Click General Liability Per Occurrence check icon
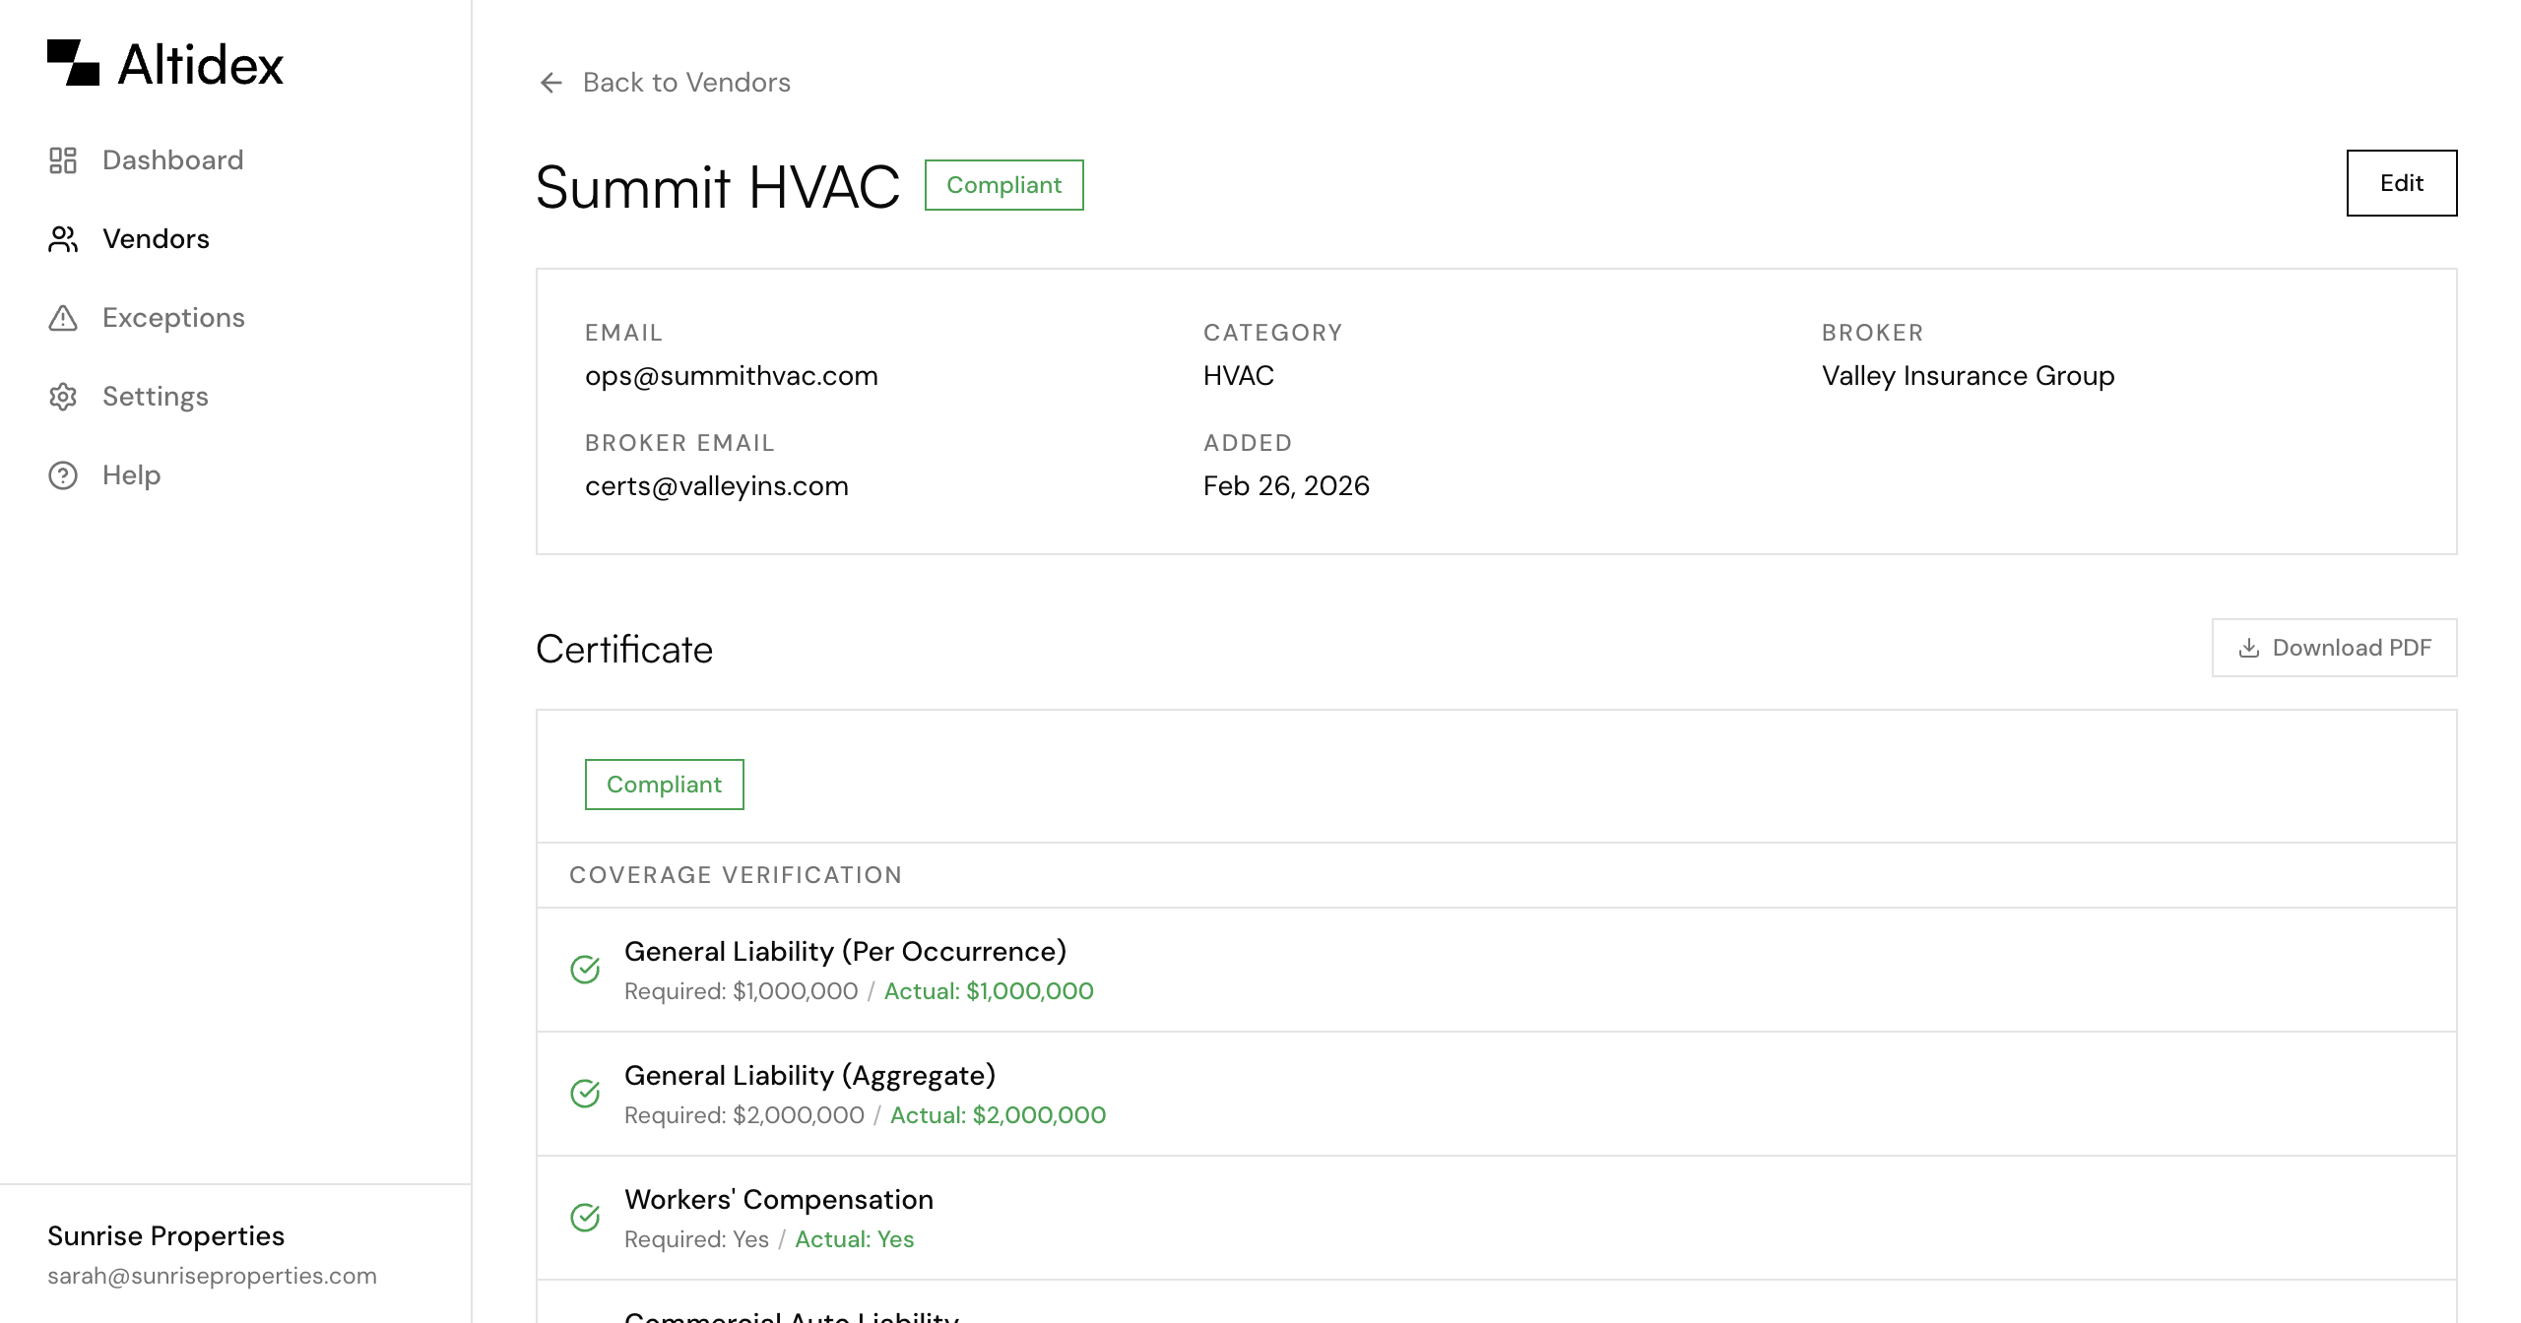The image size is (2521, 1323). pyautogui.click(x=586, y=970)
